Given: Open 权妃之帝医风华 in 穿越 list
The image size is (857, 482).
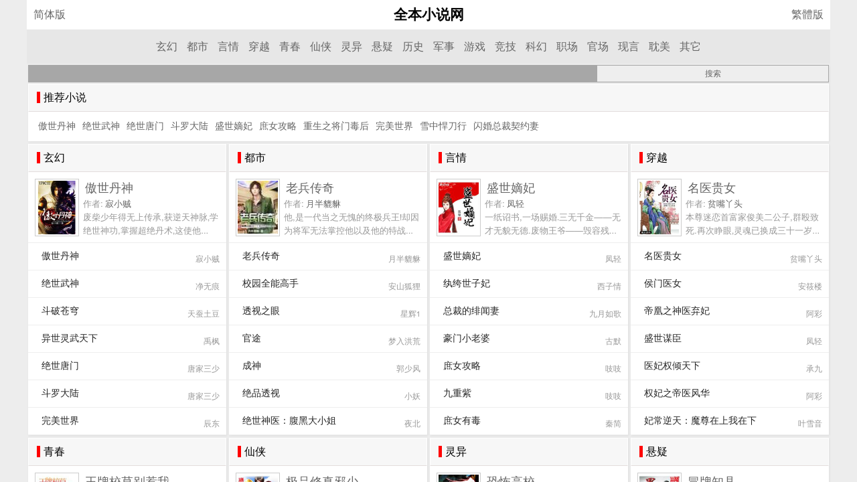Looking at the screenshot, I should (x=677, y=393).
